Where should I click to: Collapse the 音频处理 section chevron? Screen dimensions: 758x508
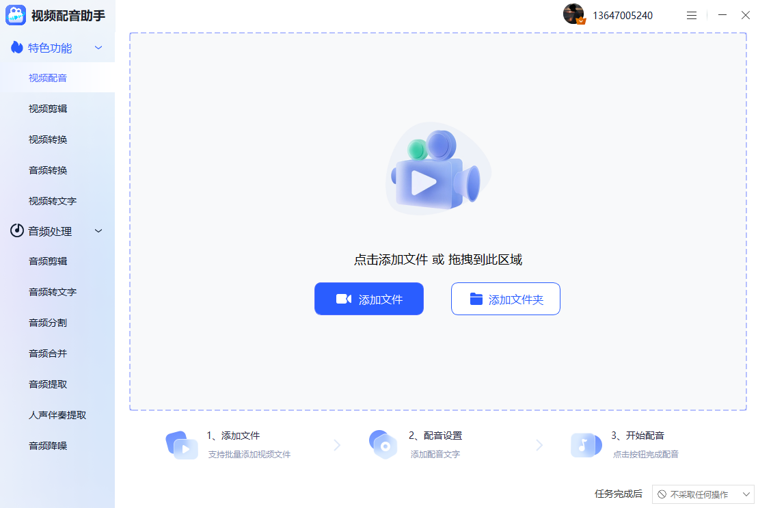tap(98, 231)
